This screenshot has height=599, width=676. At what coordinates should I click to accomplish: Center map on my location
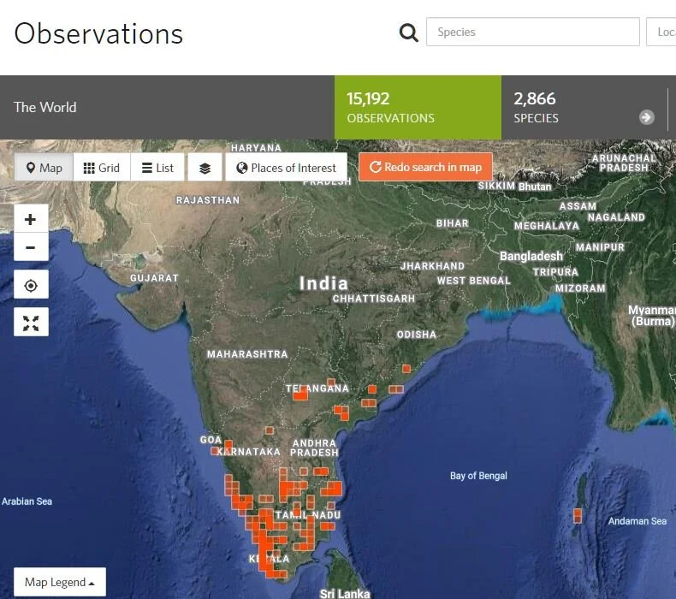(x=31, y=285)
